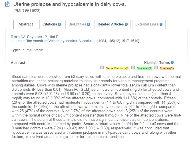Viewport: 191px width, 148px height.
Task: Open the External Links tab
Action: tap(147, 24)
